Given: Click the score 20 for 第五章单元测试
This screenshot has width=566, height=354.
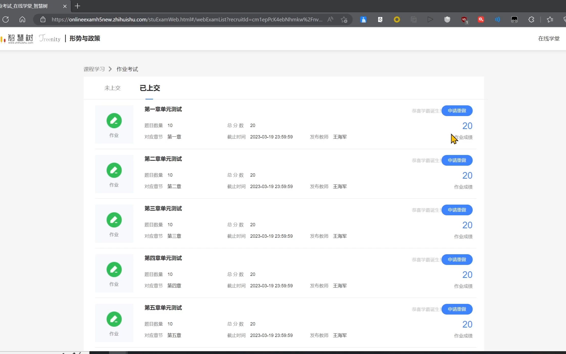Looking at the screenshot, I should 467,324.
